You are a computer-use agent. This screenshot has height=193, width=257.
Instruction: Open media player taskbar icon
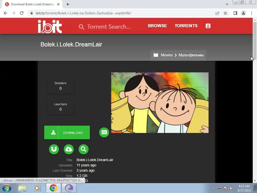(x=38, y=188)
